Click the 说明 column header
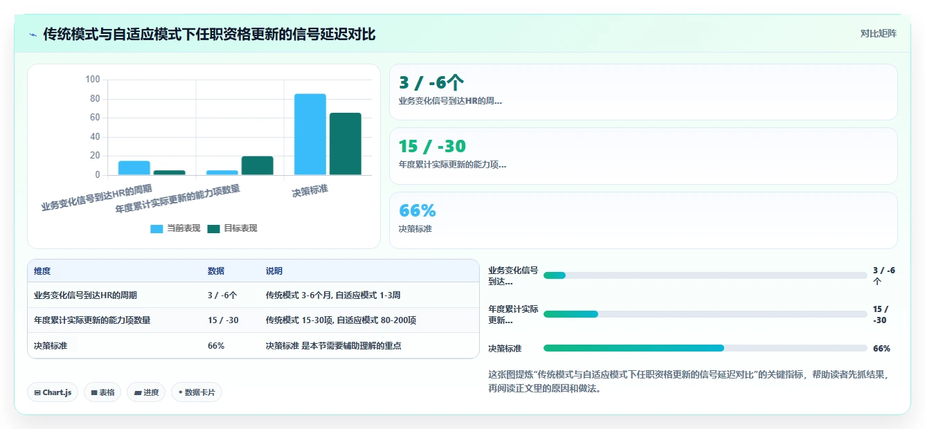Viewport: 925px width, 429px height. 274,271
